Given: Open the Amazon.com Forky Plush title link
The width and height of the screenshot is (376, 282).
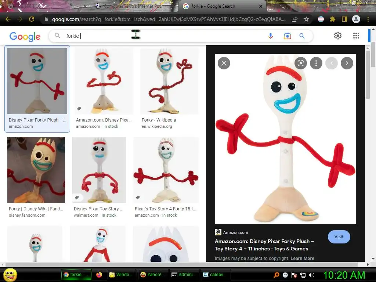Looking at the screenshot, I should click(x=264, y=245).
